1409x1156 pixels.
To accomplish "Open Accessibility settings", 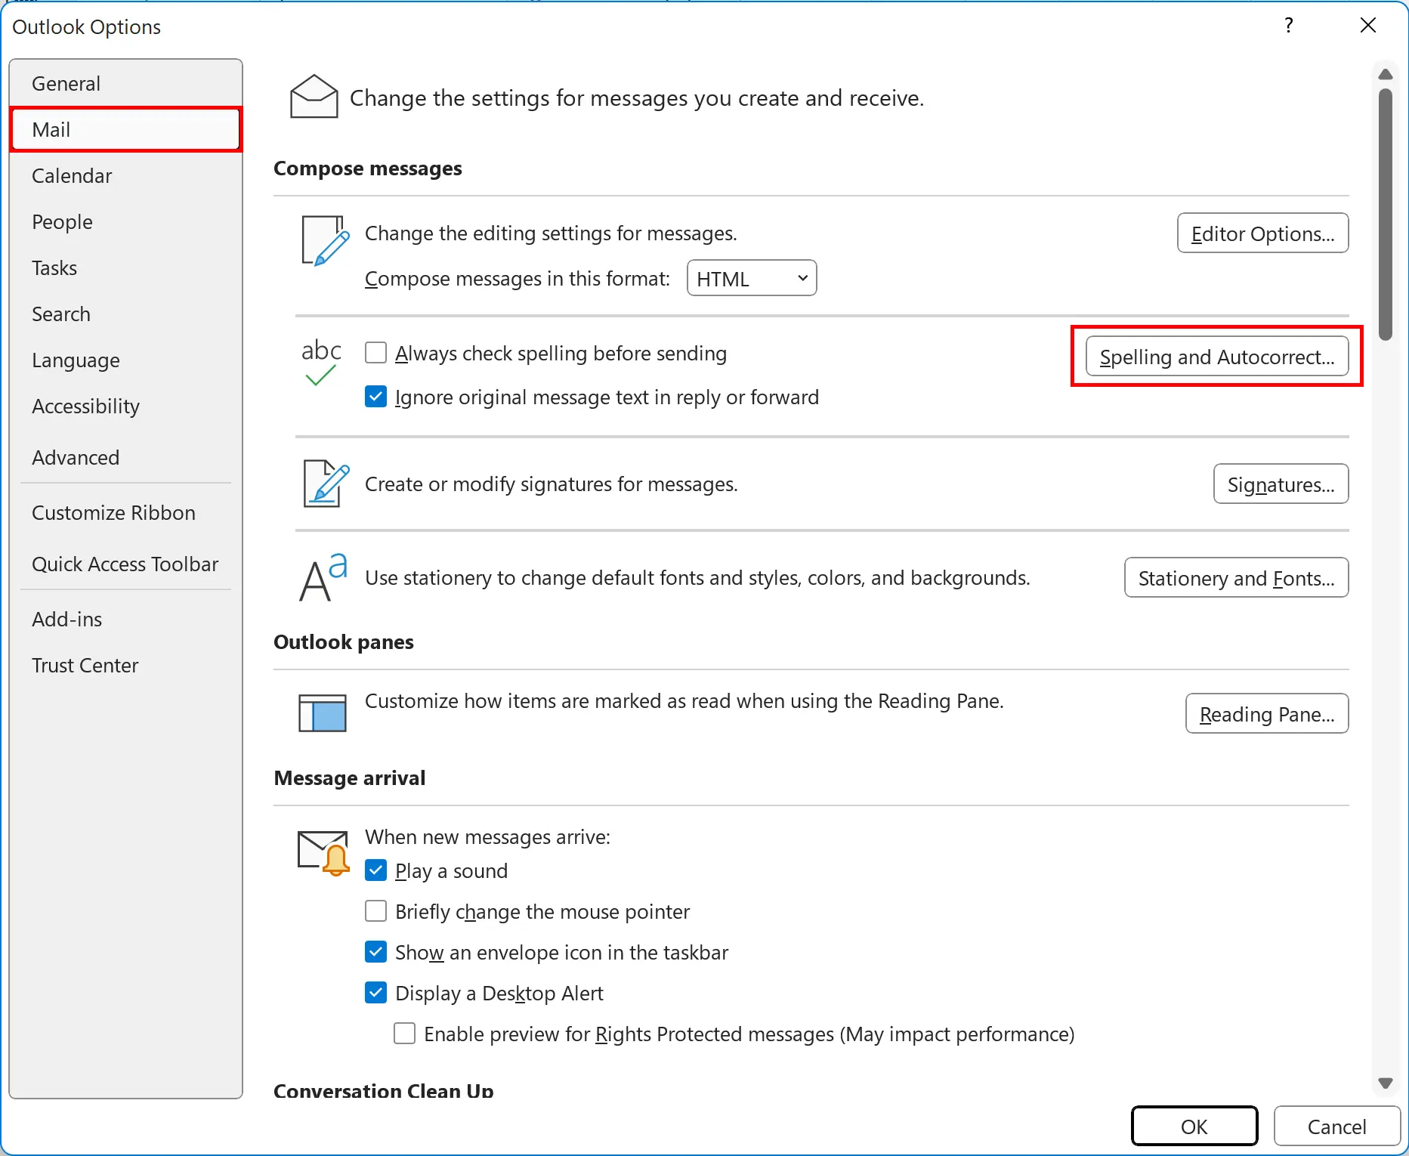I will click(125, 406).
